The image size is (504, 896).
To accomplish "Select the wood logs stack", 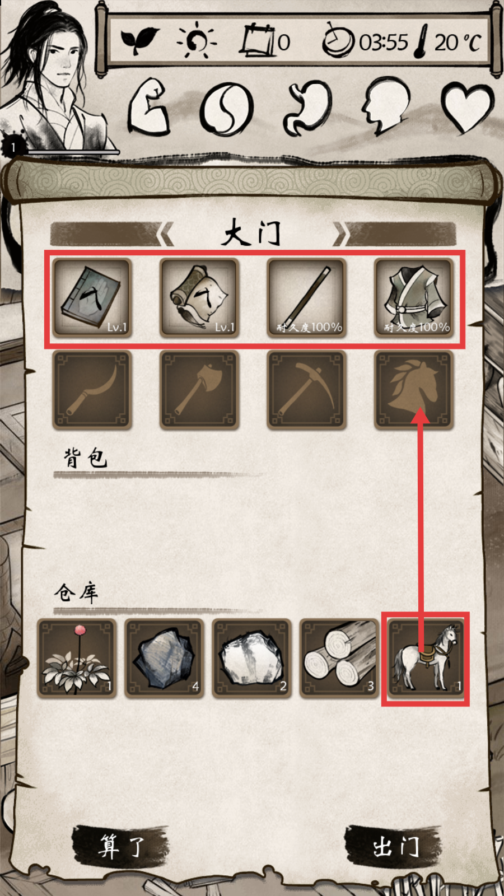I will pyautogui.click(x=339, y=659).
